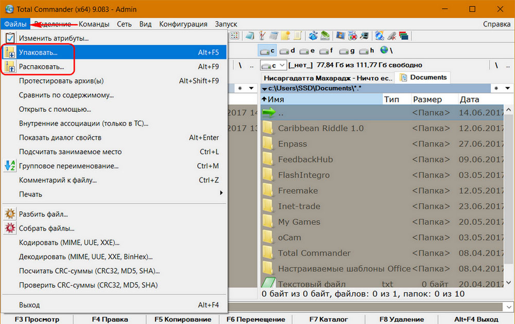
Task: Click the pencil cup toolbar icon
Action: tap(262, 35)
